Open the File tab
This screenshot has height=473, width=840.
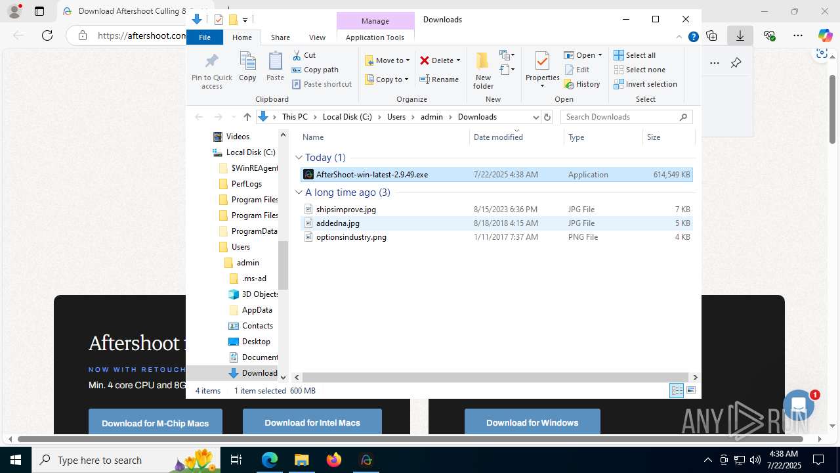205,37
